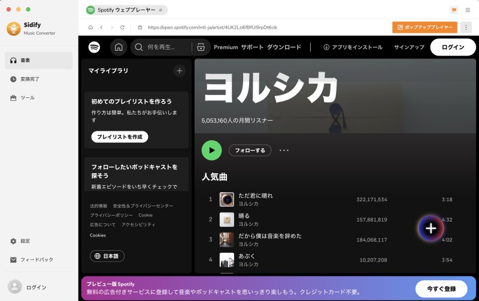Open the アクセシビリティ link
Screen dimensions: 479x301
click(138, 225)
